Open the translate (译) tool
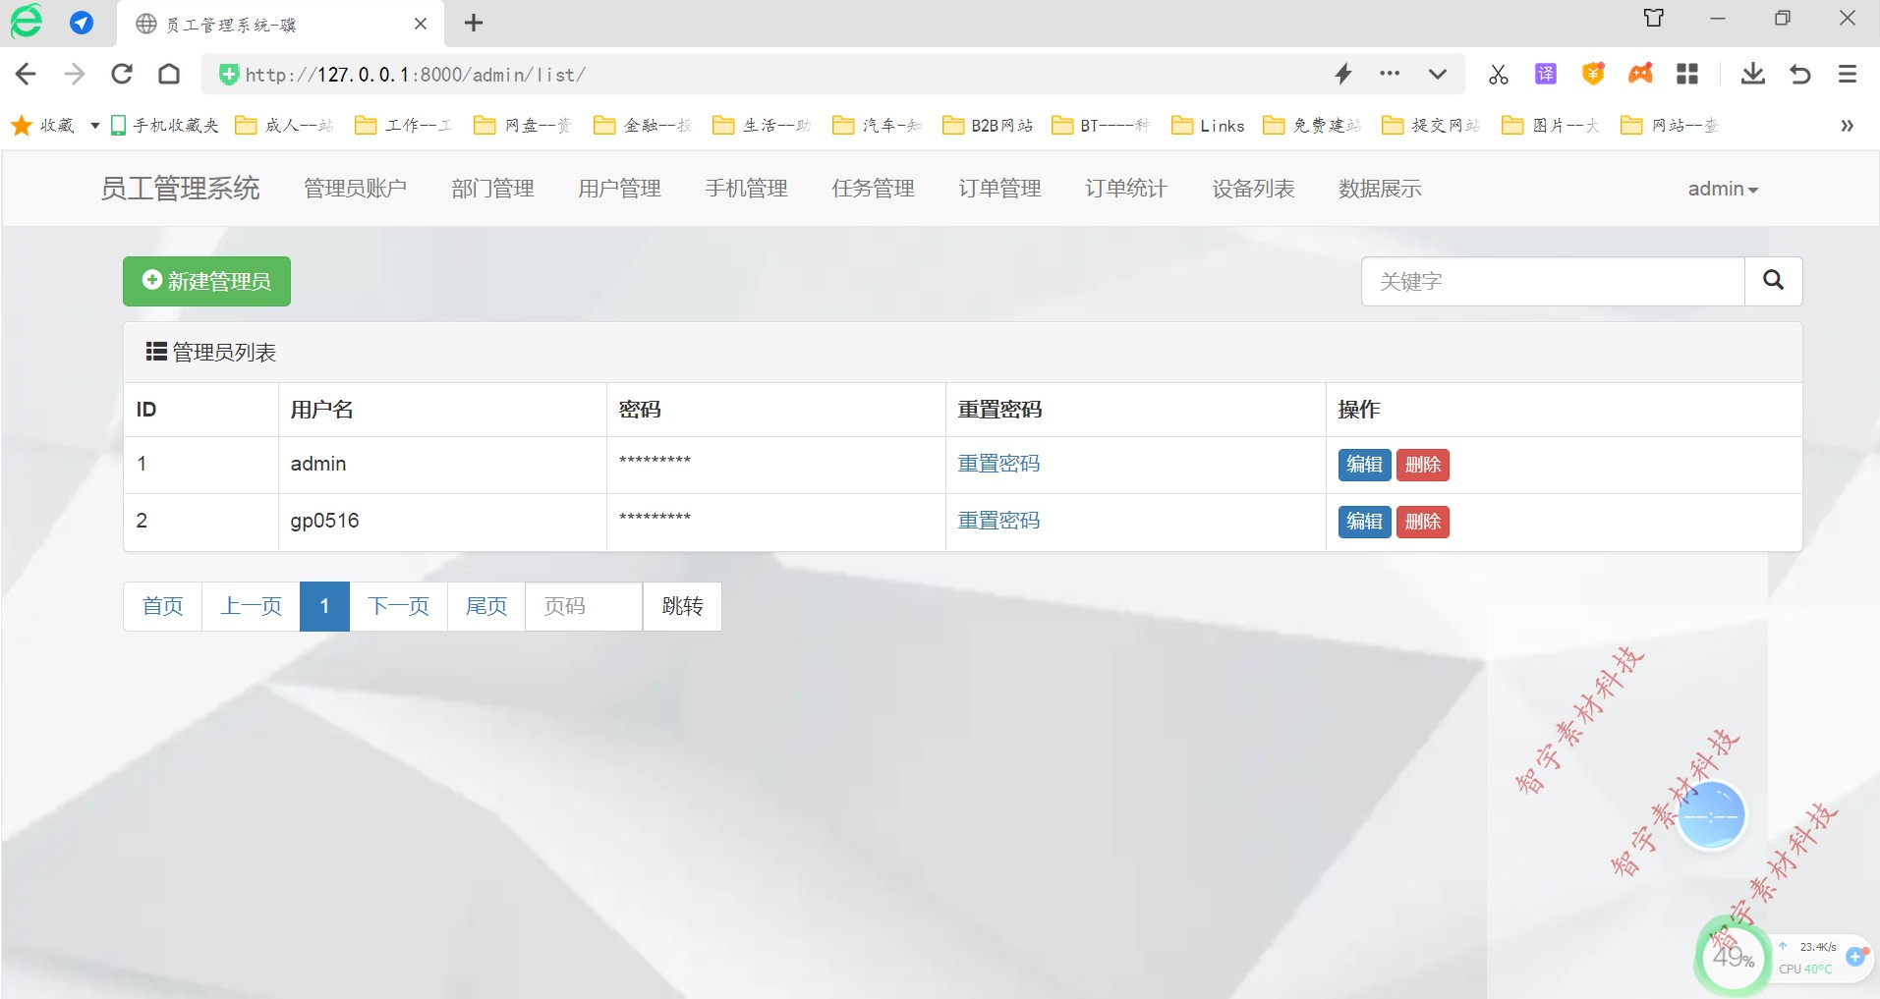The image size is (1880, 999). coord(1545,74)
